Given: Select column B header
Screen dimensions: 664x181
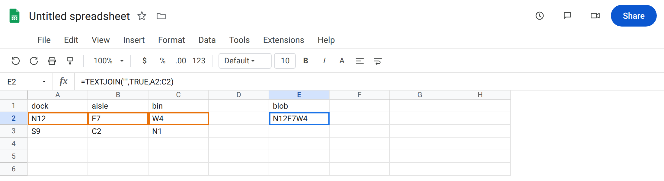Looking at the screenshot, I should pos(118,95).
